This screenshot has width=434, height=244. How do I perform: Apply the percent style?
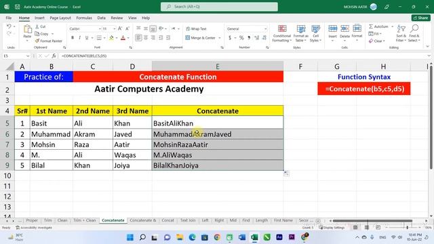click(241, 38)
